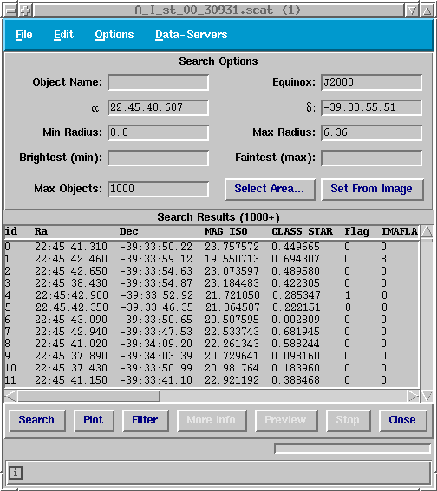
Task: Click the horizontal scrollbar thumb in results
Action: pyautogui.click(x=88, y=396)
